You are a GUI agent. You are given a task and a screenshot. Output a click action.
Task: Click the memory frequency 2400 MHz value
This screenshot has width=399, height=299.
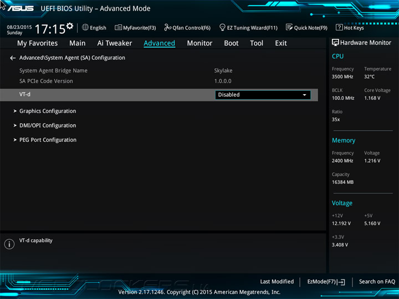click(342, 161)
